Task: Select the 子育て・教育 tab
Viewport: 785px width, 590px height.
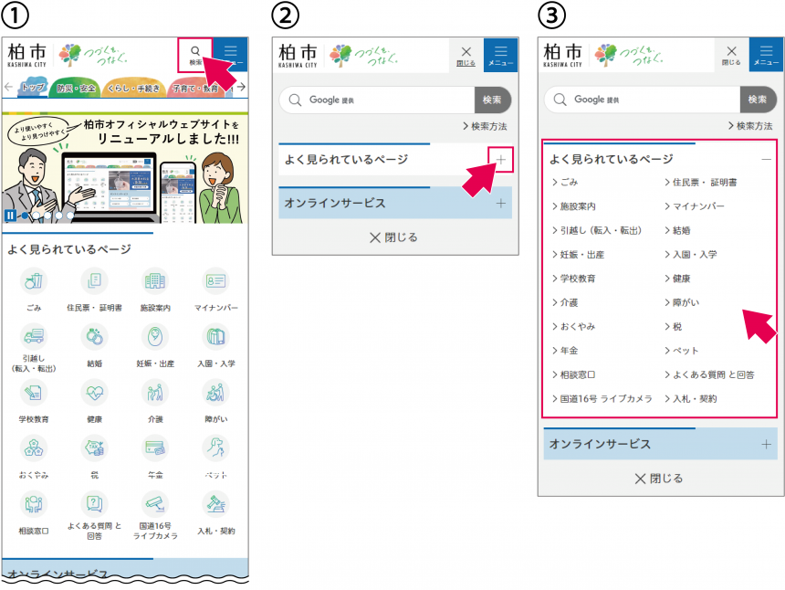Action: click(x=196, y=89)
